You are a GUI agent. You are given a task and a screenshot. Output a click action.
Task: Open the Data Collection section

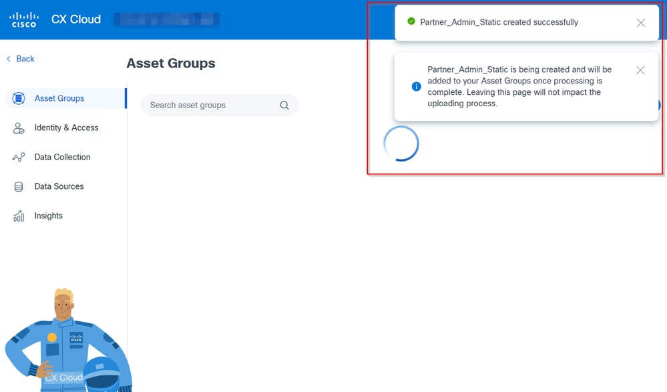click(x=63, y=157)
